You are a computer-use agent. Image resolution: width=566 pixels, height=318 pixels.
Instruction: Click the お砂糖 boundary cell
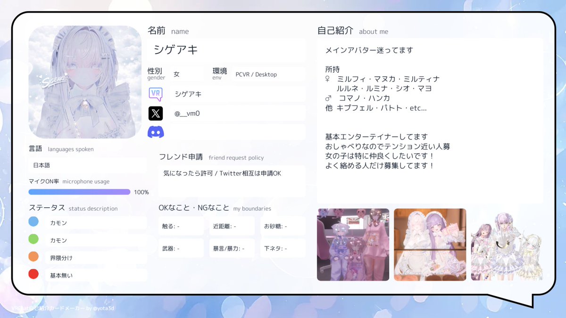(283, 226)
